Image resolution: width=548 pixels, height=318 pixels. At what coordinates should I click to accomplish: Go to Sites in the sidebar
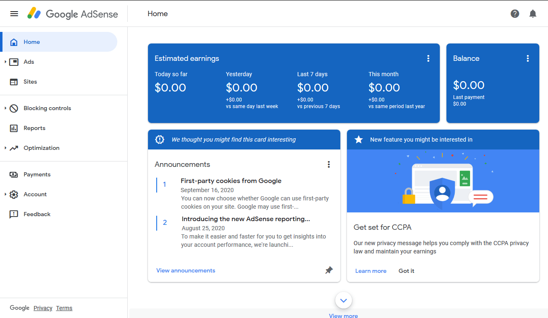point(30,82)
